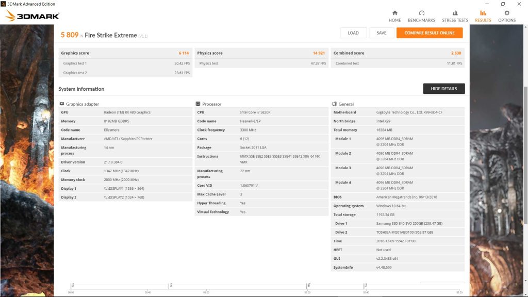Click Manufacturer value AMD/ATI / Sapphire/PCPartner
Screen dimensions: 528x297
tap(128, 139)
